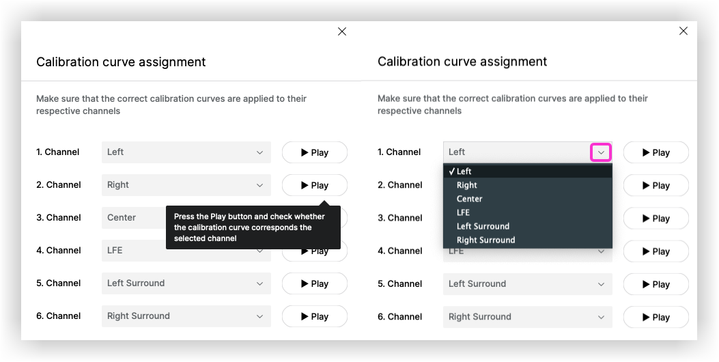Play channel 3 in the right dialog
719x362 pixels.
655,219
